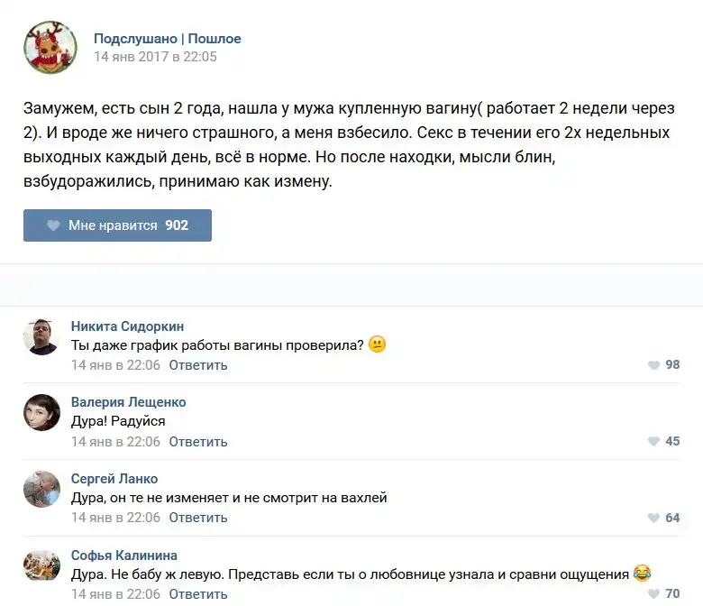Visit Сергей Ланко's profile via name

(114, 479)
